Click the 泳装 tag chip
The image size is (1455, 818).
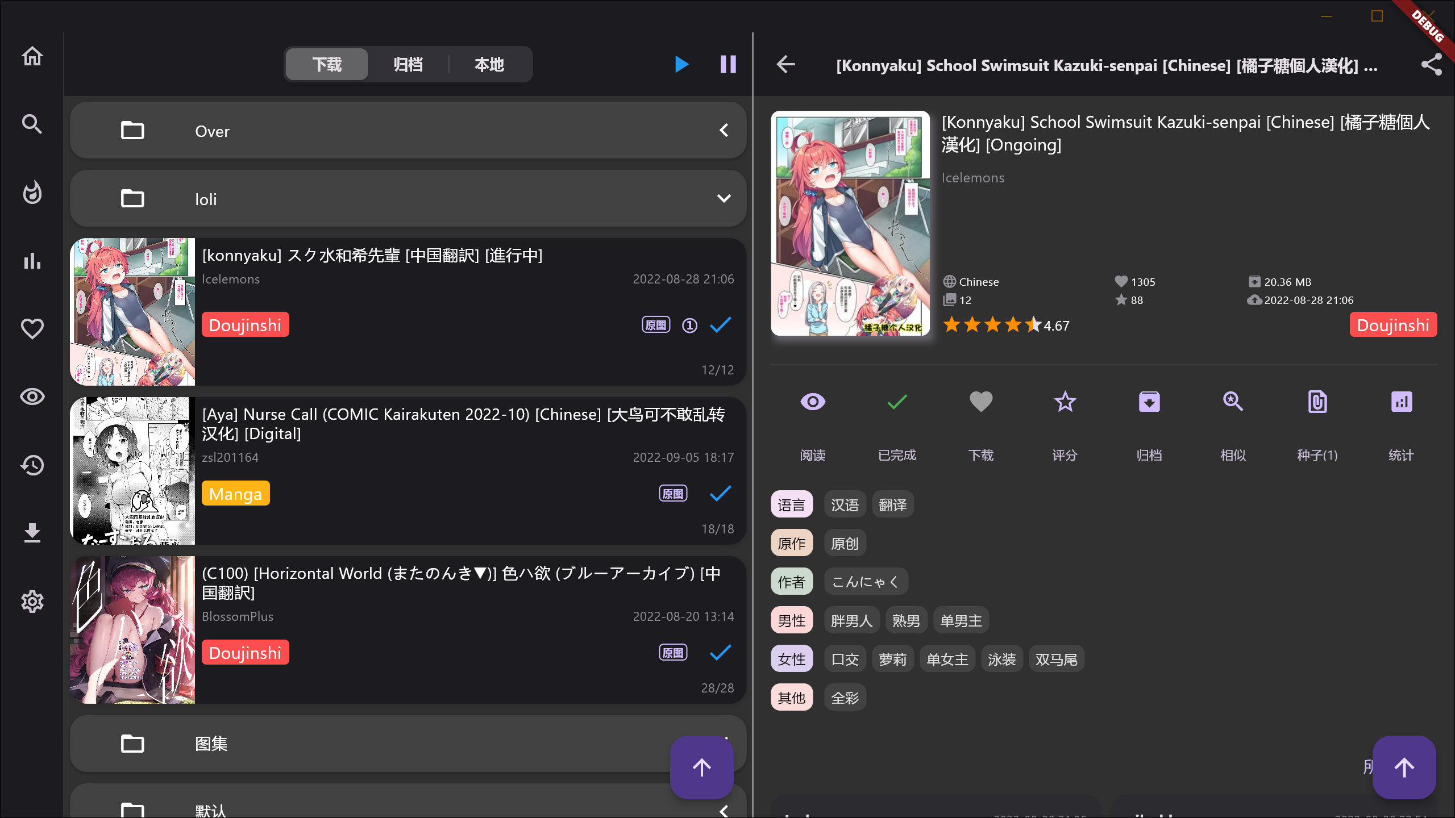(x=1001, y=660)
